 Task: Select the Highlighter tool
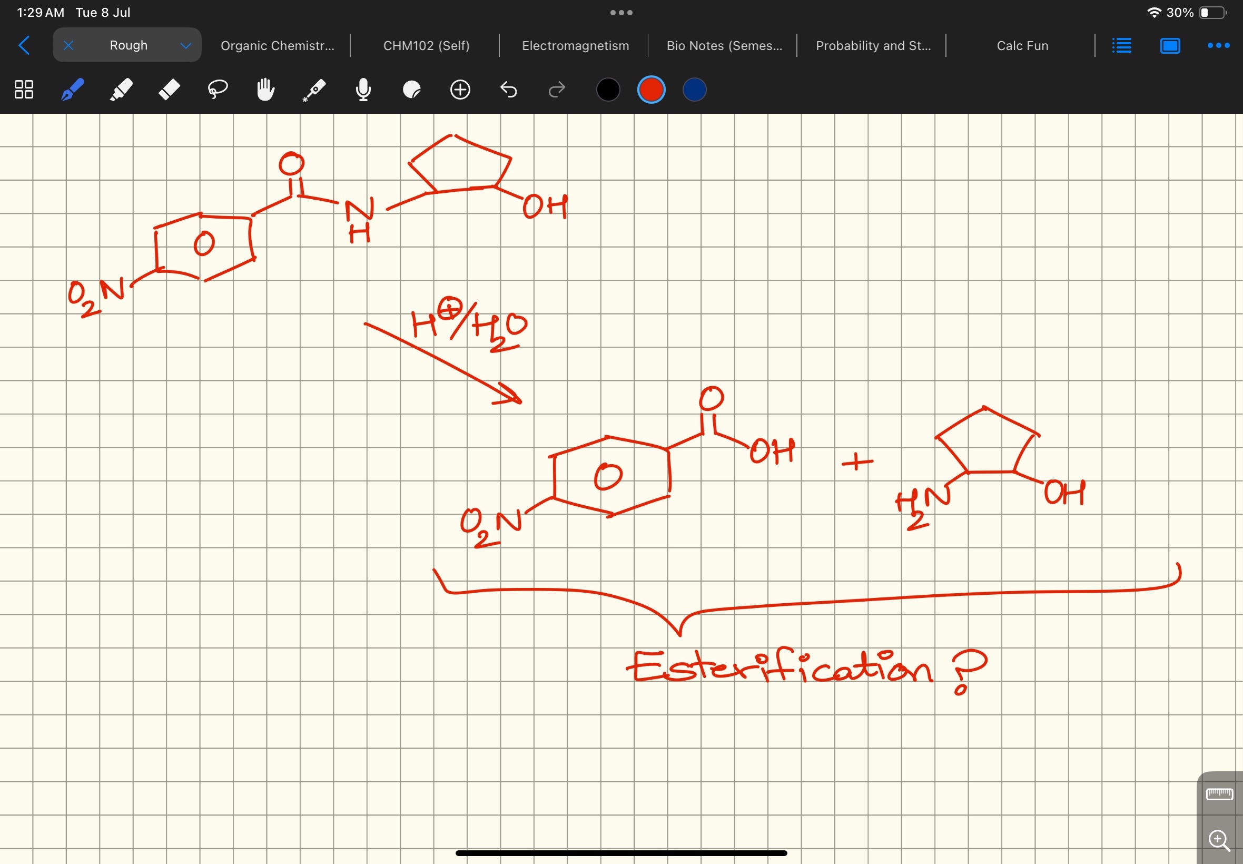[x=121, y=90]
